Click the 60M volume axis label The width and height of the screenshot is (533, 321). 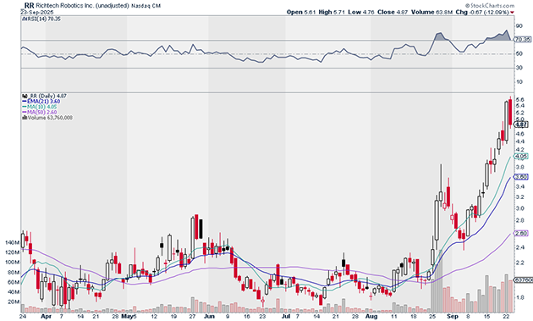pos(14,282)
